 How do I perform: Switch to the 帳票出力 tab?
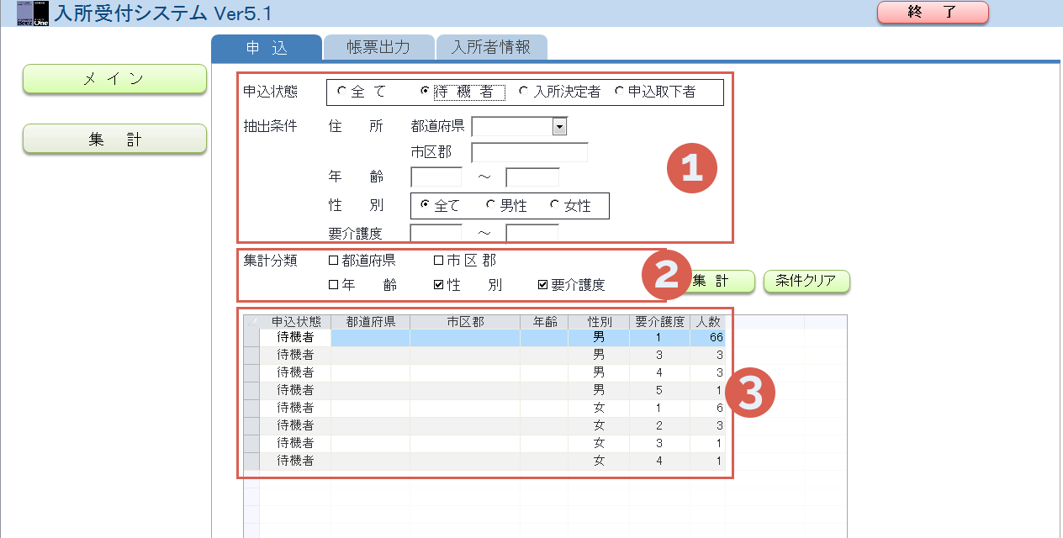pyautogui.click(x=378, y=48)
